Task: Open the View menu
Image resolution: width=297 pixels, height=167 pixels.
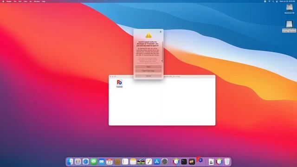Action: (x=26, y=1)
